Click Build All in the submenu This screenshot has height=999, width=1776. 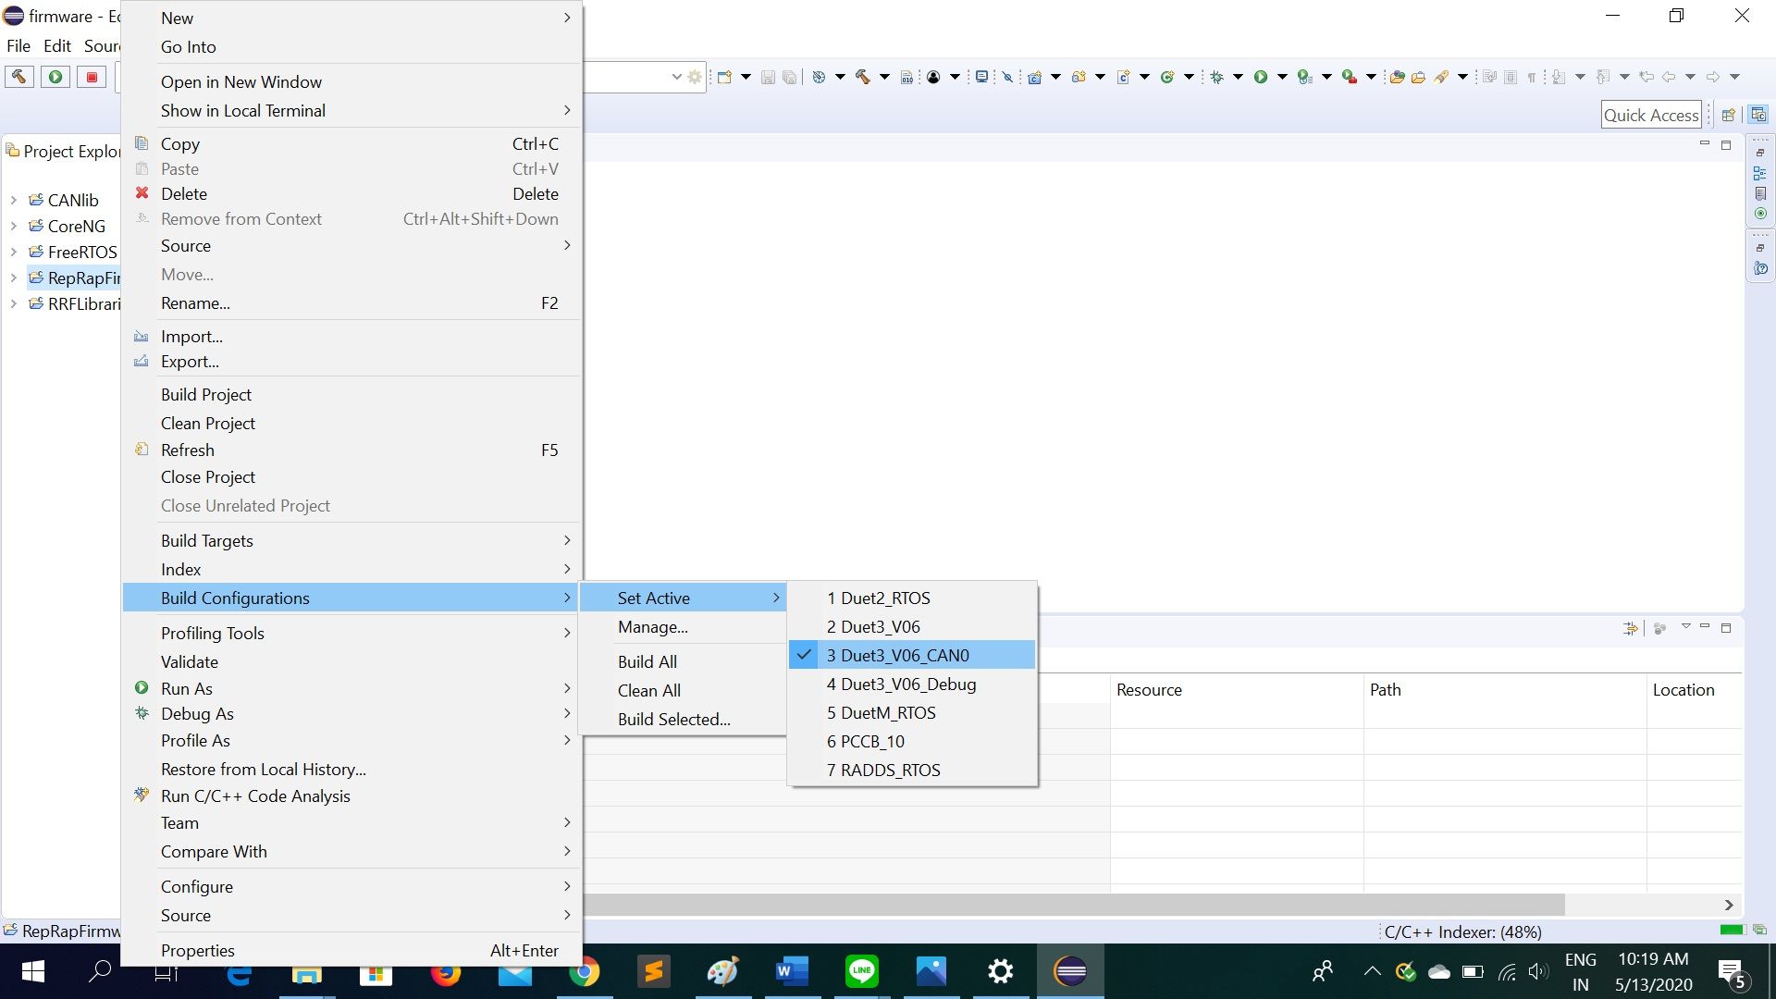pyautogui.click(x=683, y=661)
